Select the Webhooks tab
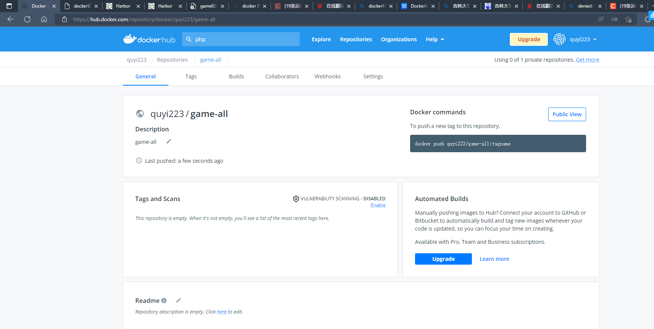The height and width of the screenshot is (329, 654). click(327, 76)
